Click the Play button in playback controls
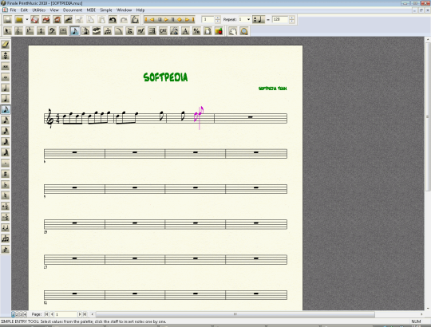This screenshot has height=327, width=431. tap(166, 19)
